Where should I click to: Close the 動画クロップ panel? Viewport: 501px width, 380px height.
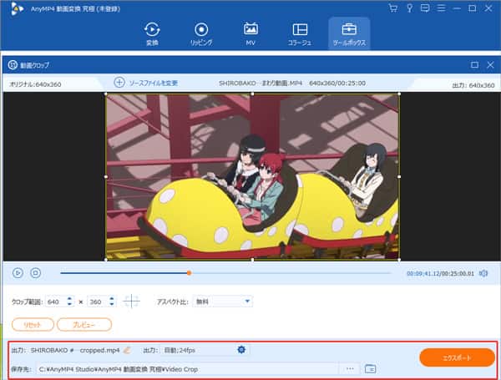pos(490,65)
